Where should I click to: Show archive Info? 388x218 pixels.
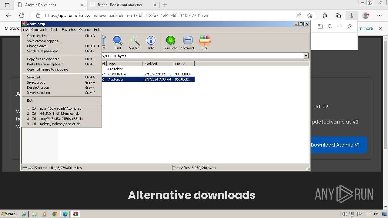coord(151,42)
